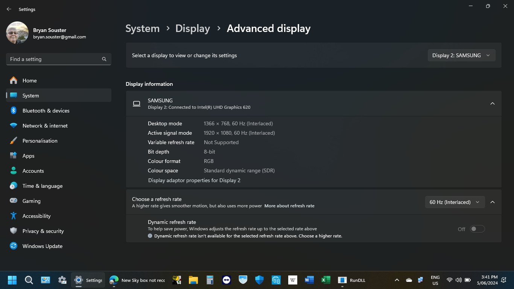Switch to the Edge New Sky box window
The width and height of the screenshot is (514, 289).
(137, 280)
